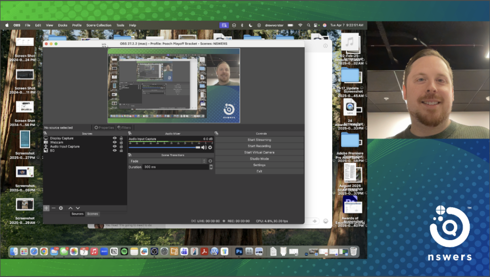Screen dimensions: 490x277
Task: Open scene transition properties gear icon
Action: (x=210, y=161)
